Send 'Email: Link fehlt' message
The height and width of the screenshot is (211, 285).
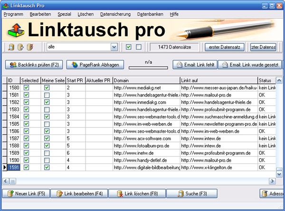click(x=193, y=65)
